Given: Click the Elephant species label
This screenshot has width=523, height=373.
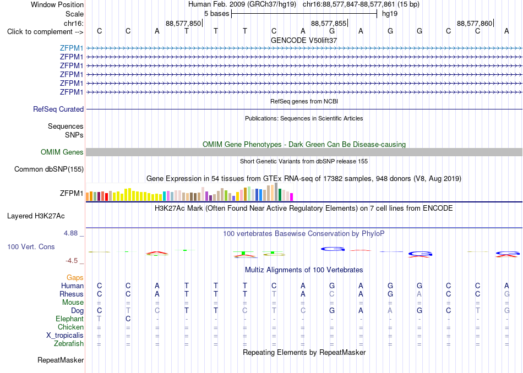Looking at the screenshot, I should coord(70,319).
